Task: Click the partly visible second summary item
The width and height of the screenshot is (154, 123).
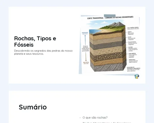Action: tap(107, 122)
